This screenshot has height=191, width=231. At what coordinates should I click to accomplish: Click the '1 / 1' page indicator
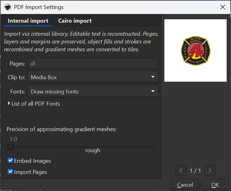pyautogui.click(x=195, y=171)
